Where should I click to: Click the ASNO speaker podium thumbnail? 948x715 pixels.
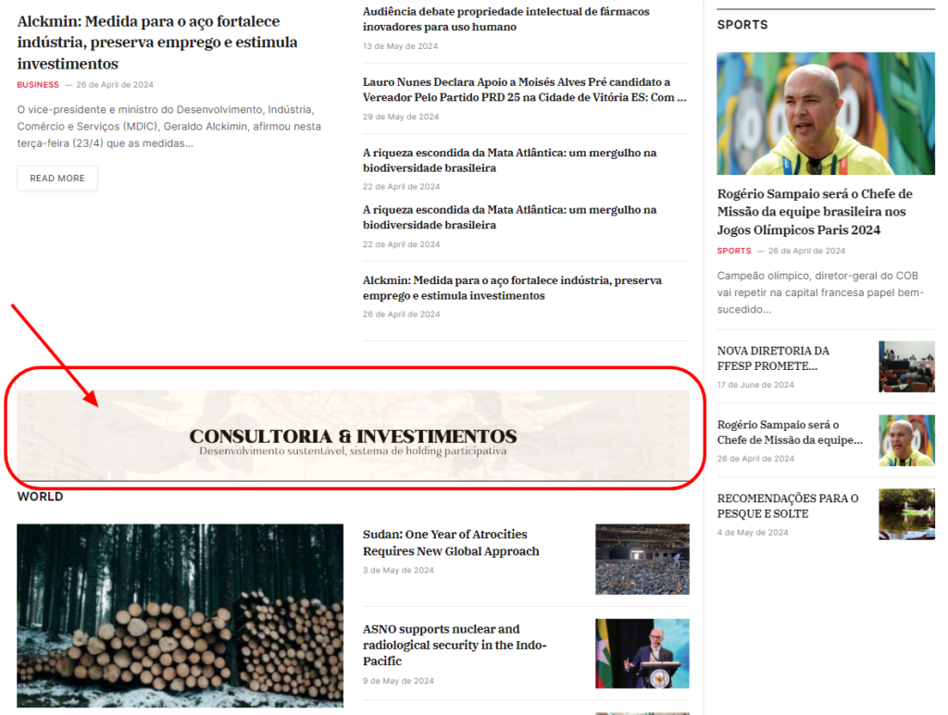642,653
